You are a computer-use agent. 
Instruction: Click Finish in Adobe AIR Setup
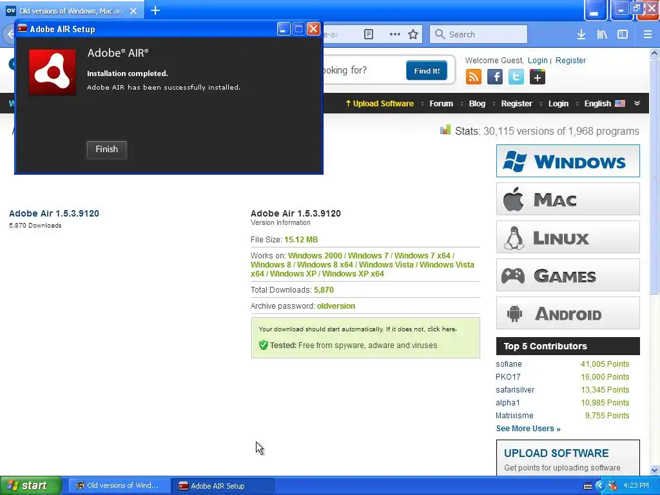106,150
